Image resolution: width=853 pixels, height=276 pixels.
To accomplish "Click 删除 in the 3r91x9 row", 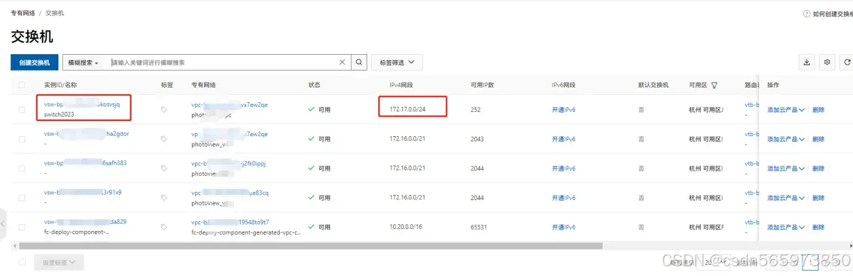I will tap(818, 198).
